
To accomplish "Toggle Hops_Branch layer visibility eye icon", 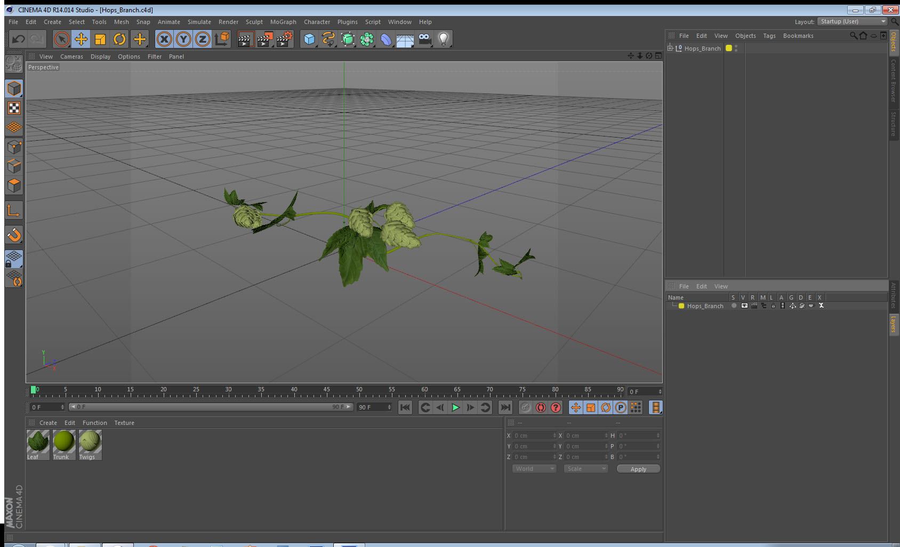I will click(744, 306).
